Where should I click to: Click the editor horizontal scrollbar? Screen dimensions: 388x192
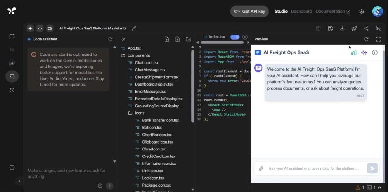[x=222, y=42]
